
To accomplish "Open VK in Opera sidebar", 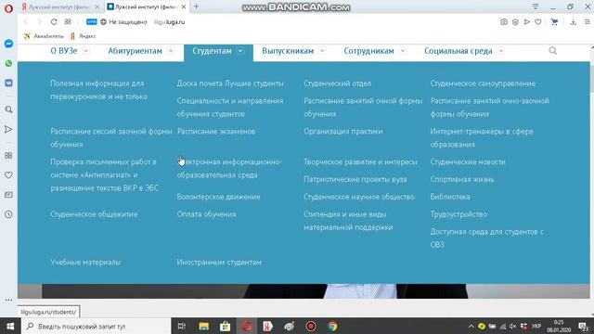I will point(8,83).
